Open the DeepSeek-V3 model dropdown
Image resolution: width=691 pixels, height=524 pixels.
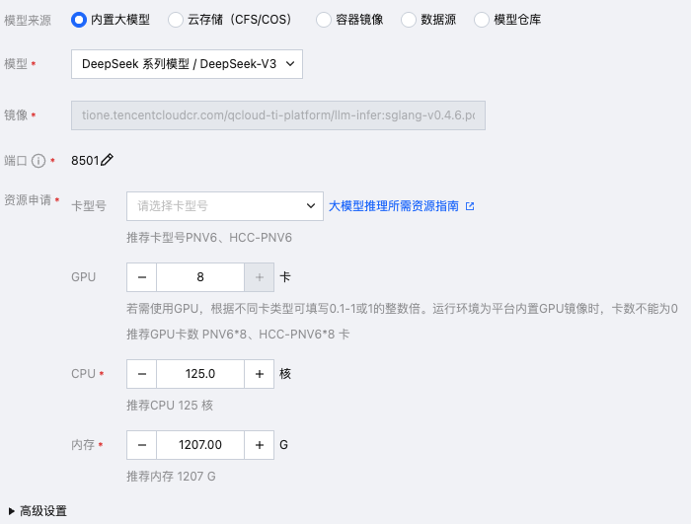point(187,64)
